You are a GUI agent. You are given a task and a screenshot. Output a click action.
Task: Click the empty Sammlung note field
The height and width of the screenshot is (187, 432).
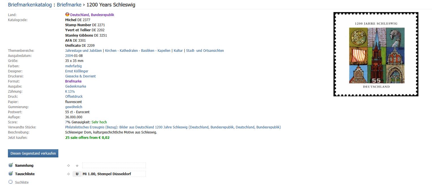114,166
